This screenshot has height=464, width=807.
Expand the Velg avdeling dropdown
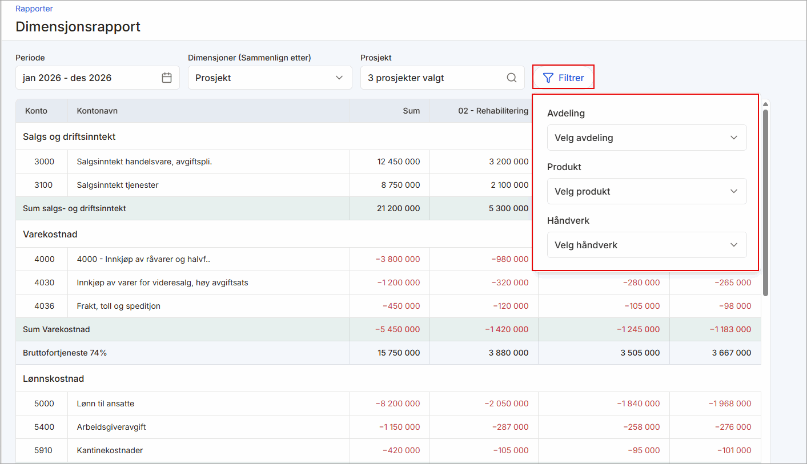647,138
